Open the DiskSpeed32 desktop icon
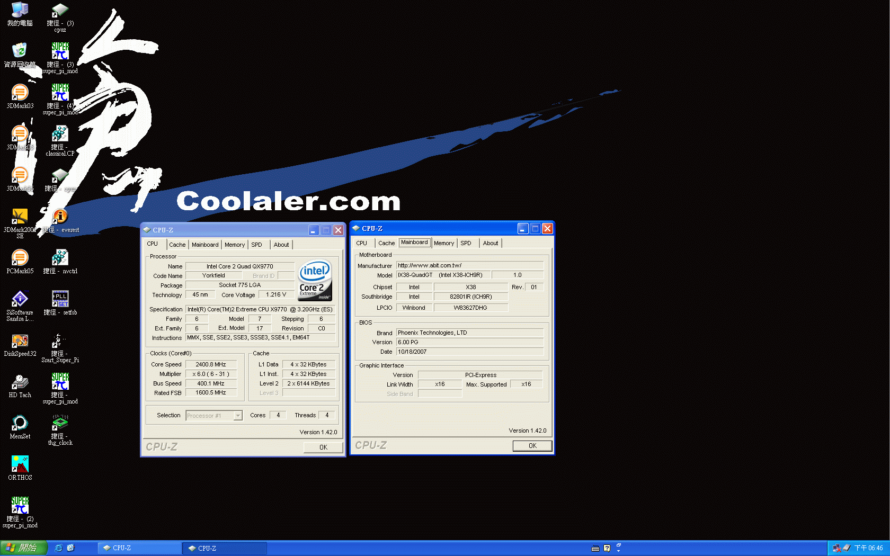This screenshot has height=556, width=890. click(20, 344)
